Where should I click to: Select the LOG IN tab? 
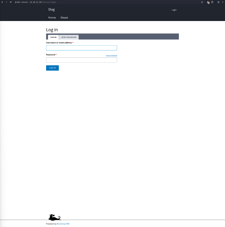[53, 37]
